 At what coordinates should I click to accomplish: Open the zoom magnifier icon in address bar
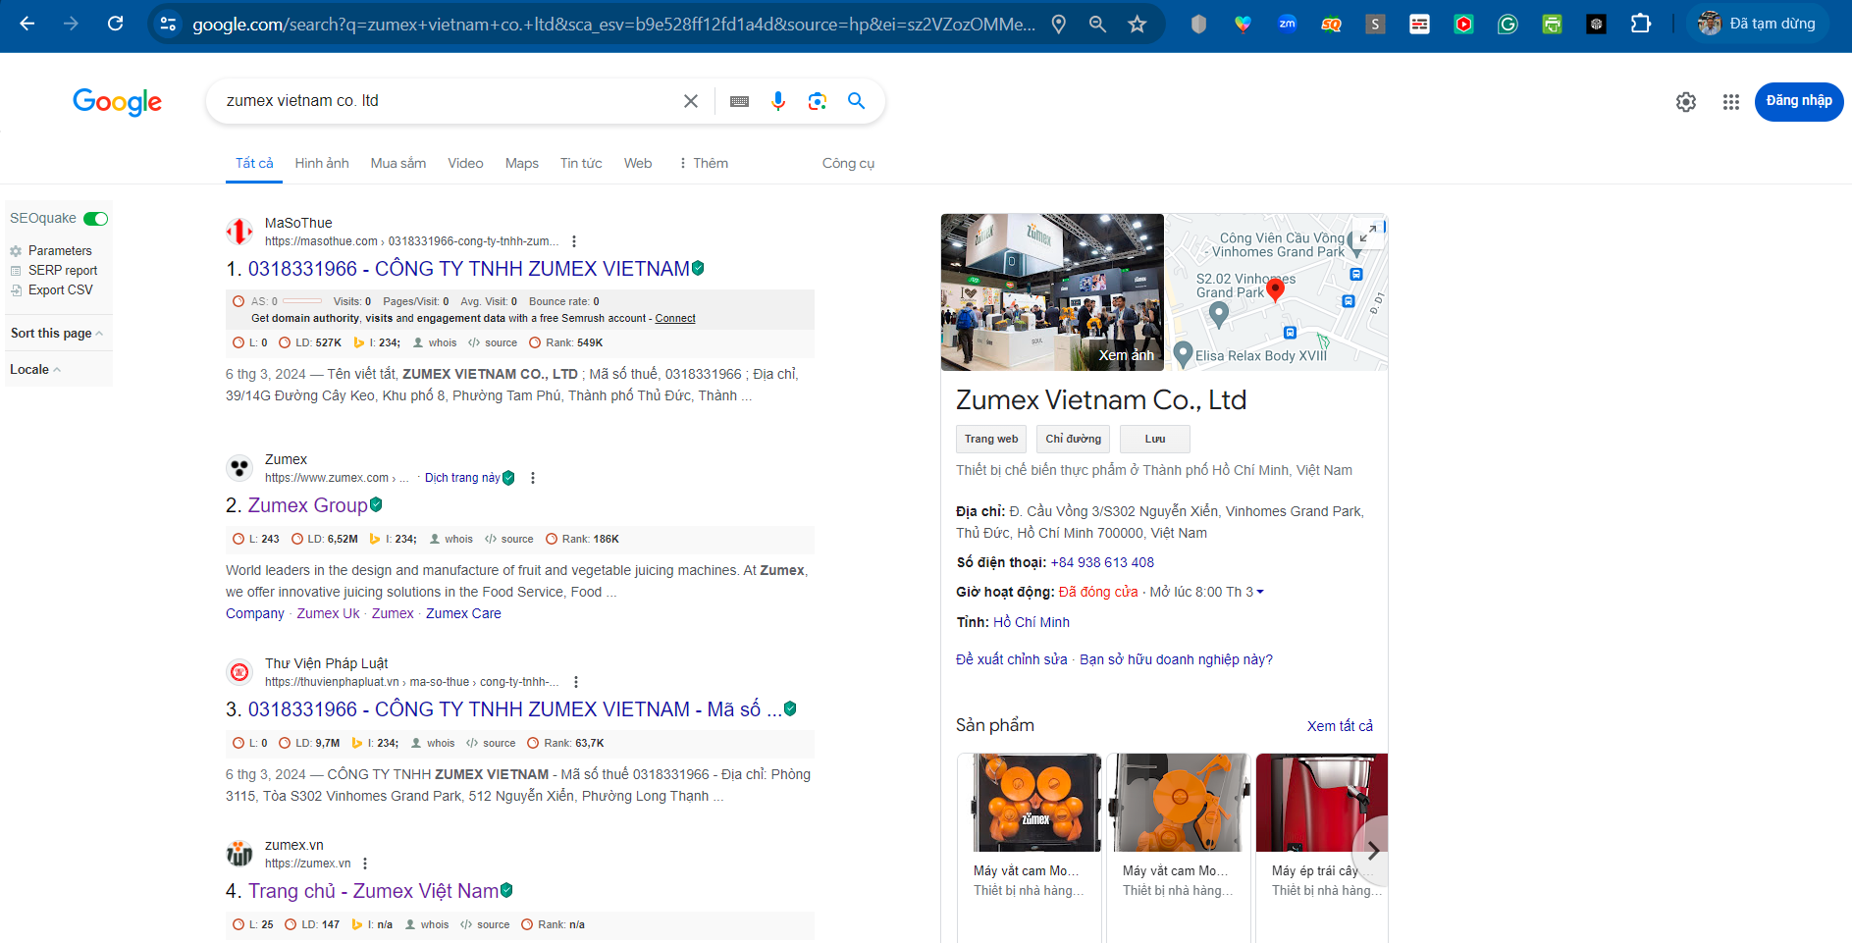click(x=1098, y=25)
